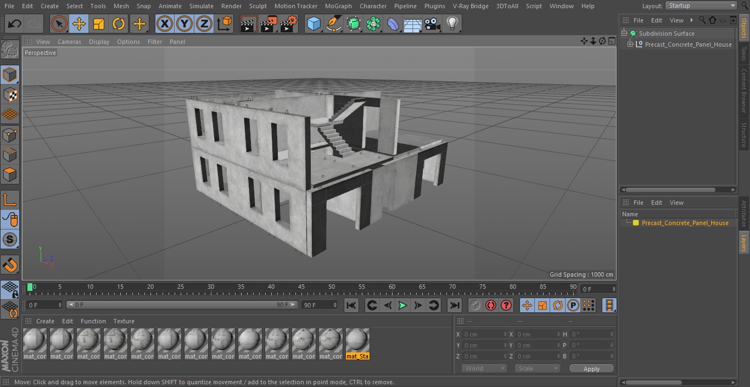The height and width of the screenshot is (387, 750).
Task: Click the preview range slider bar
Action: 182,305
